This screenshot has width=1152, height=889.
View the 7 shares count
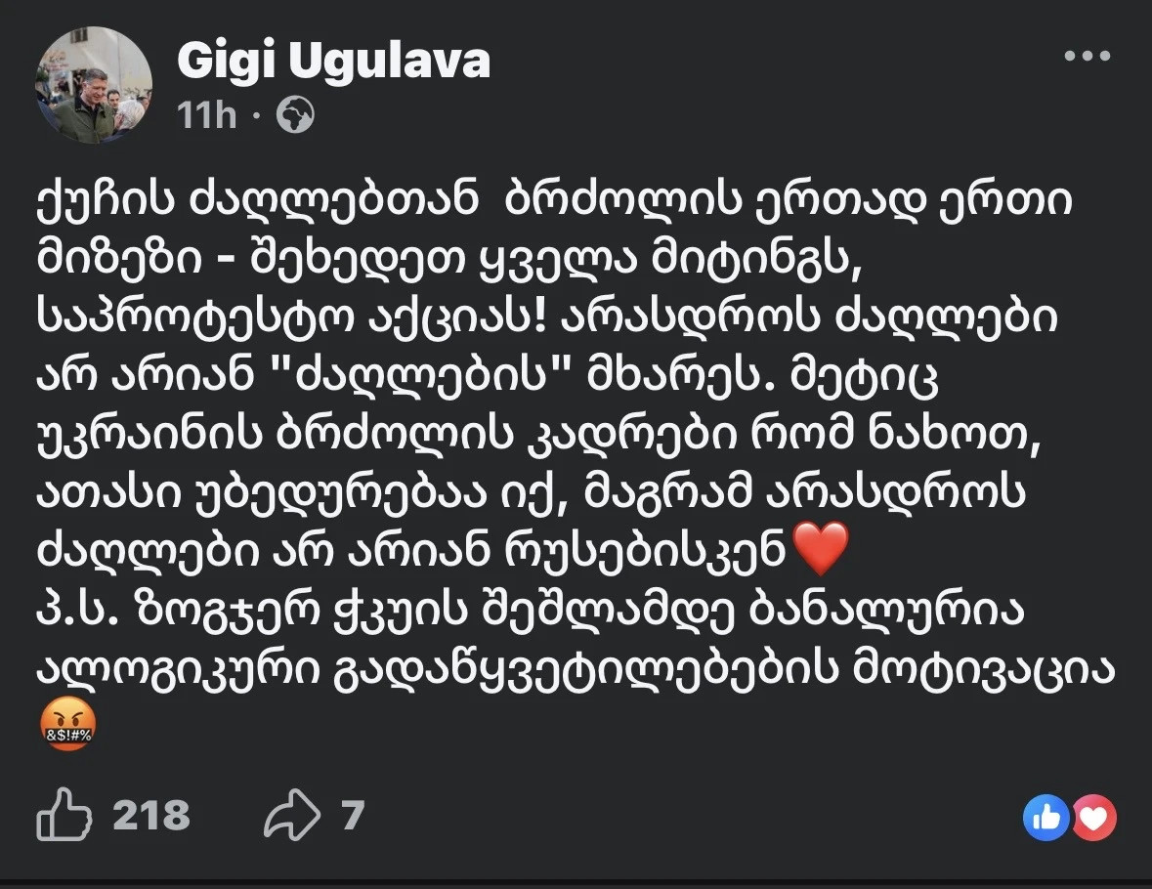353,814
